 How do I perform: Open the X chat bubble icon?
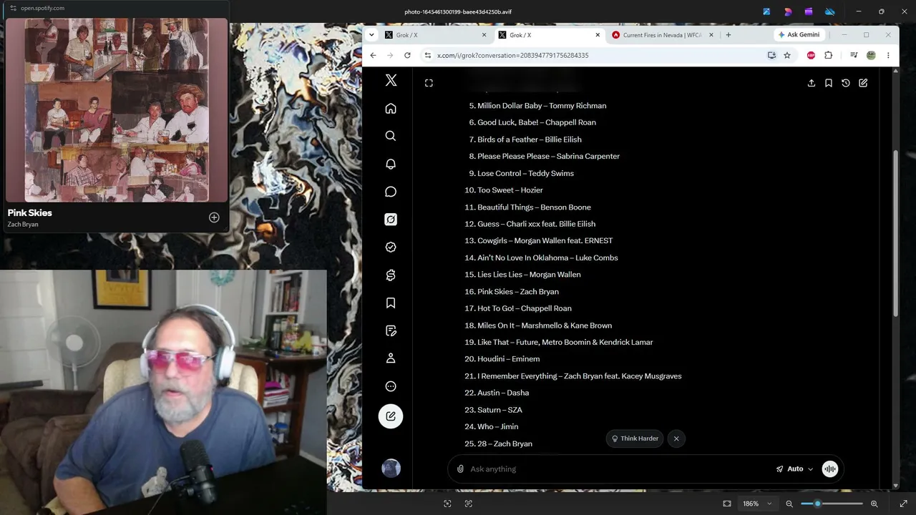pos(391,192)
